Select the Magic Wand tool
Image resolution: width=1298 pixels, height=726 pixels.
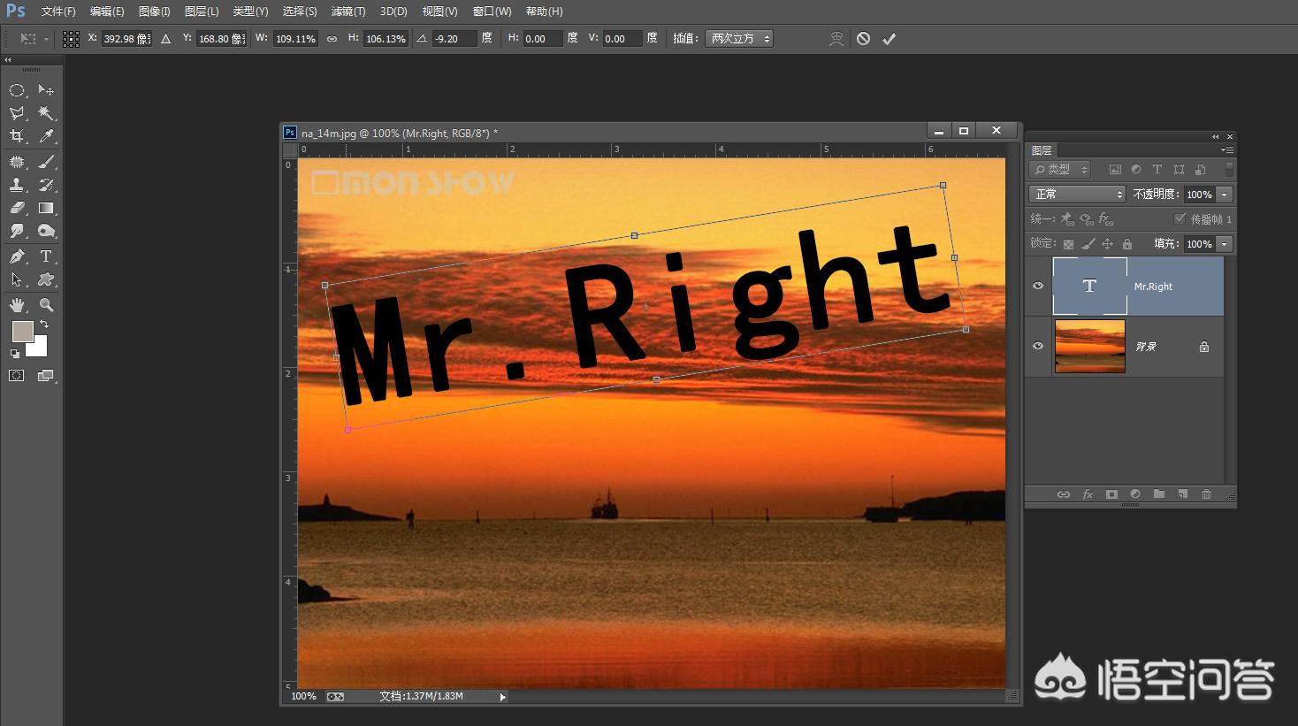[46, 113]
